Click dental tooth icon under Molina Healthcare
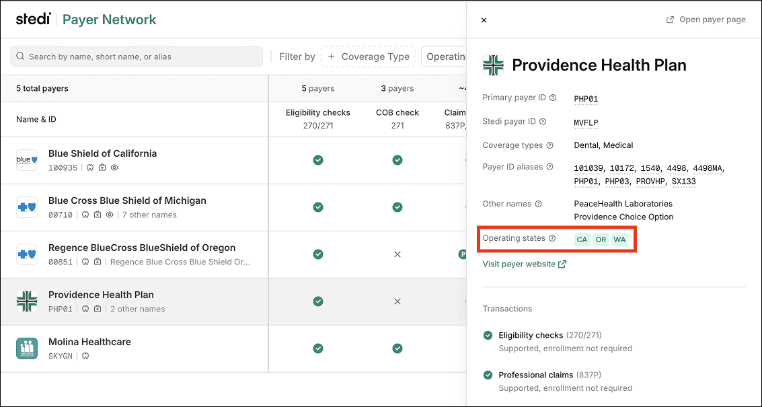Viewport: 762px width, 407px height. (x=85, y=356)
